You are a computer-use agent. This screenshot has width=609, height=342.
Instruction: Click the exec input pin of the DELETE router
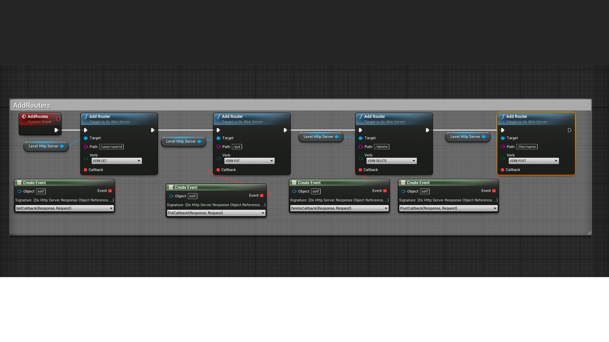click(x=360, y=130)
